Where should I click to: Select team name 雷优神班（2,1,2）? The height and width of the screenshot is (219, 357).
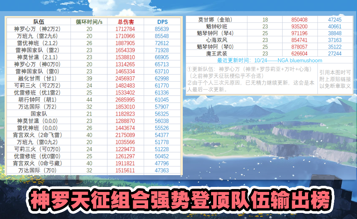(x=39, y=43)
